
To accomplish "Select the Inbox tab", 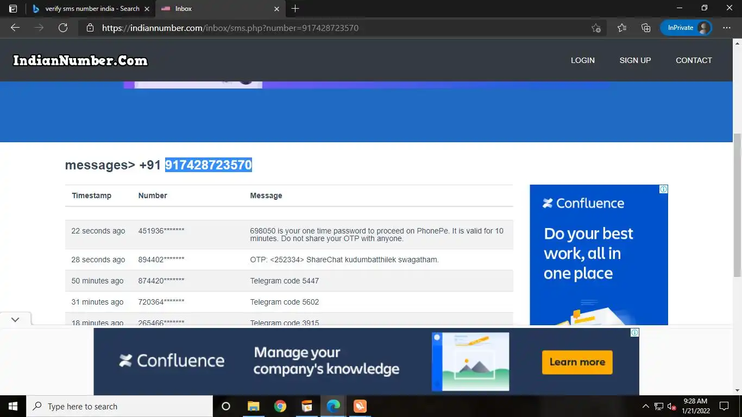I will click(220, 9).
